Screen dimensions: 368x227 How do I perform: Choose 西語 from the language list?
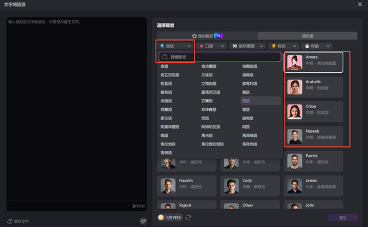coord(205,118)
